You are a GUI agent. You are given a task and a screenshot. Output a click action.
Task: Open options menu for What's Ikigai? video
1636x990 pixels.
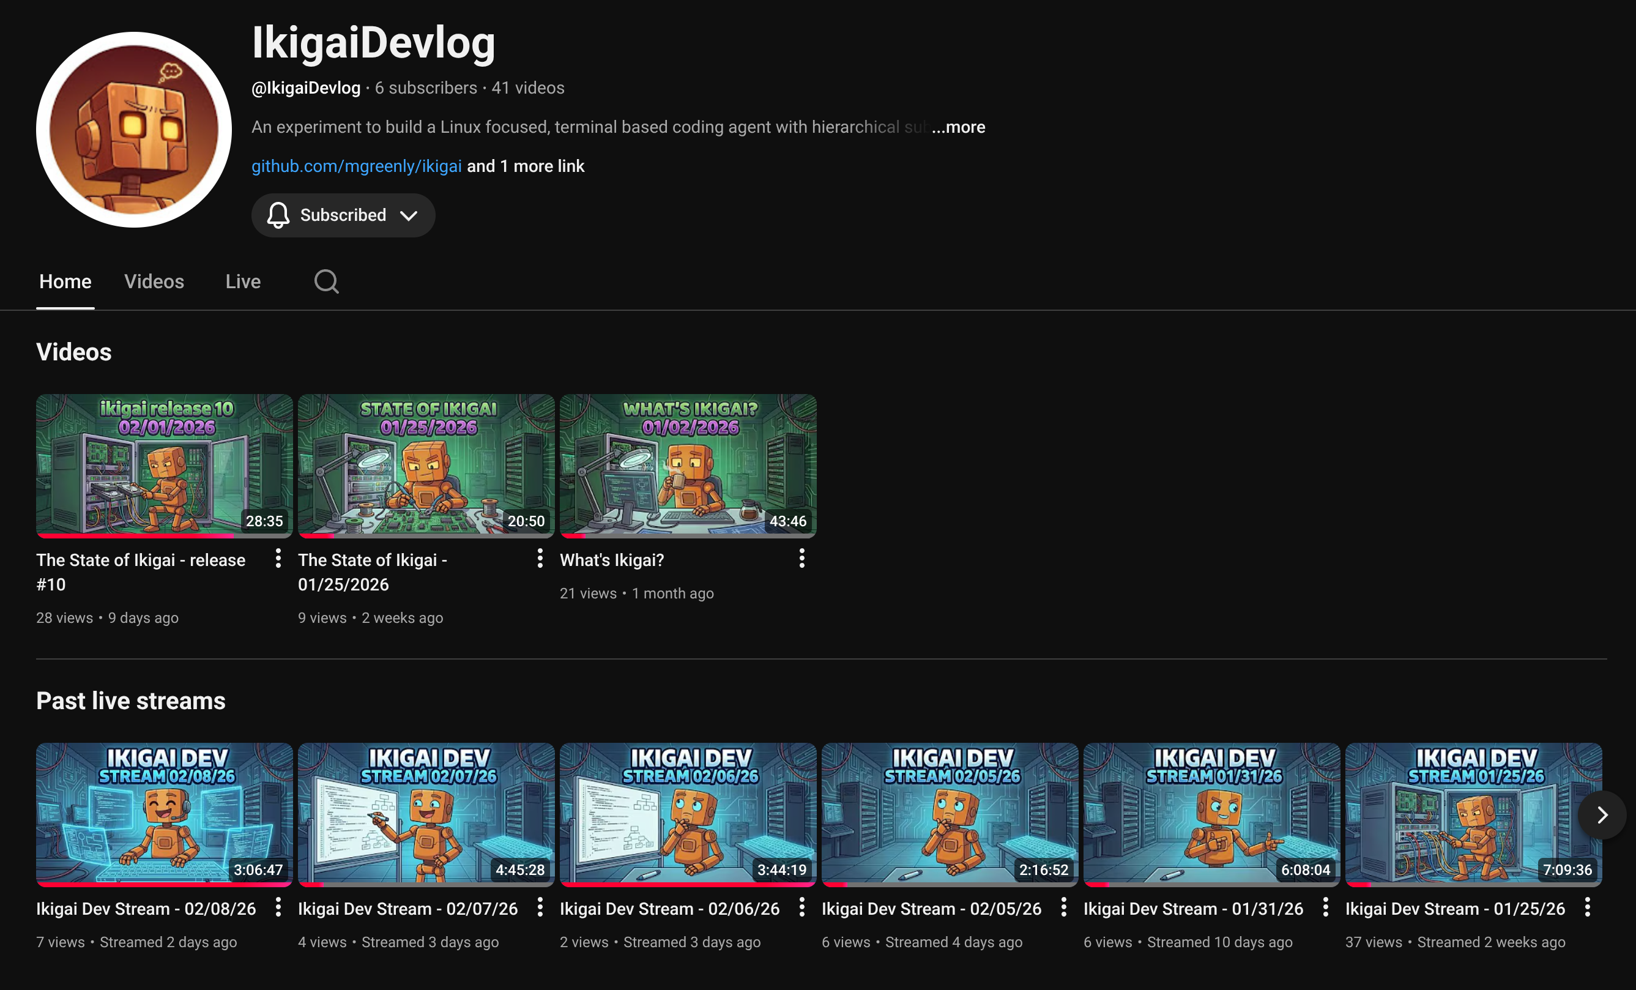coord(801,559)
